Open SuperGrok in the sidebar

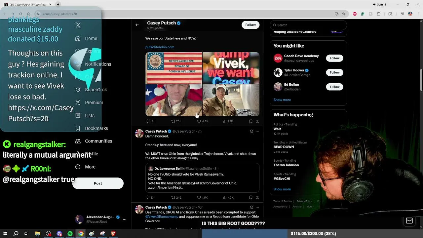[91, 90]
